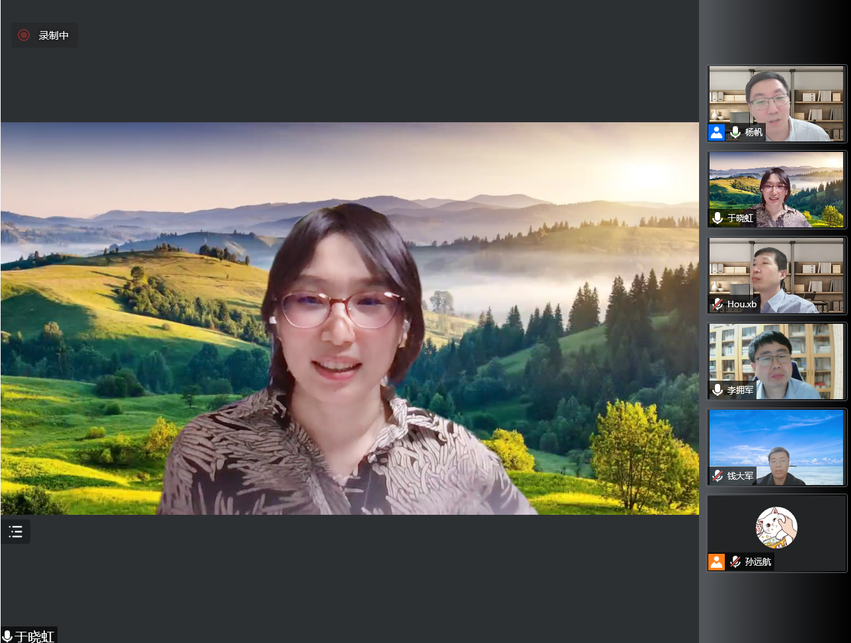This screenshot has height=643, width=851.
Task: Click the red recording indicator icon
Action: click(x=24, y=35)
